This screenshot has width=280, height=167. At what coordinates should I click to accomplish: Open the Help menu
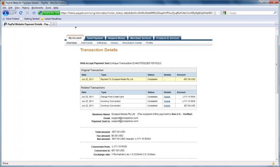tap(56, 8)
